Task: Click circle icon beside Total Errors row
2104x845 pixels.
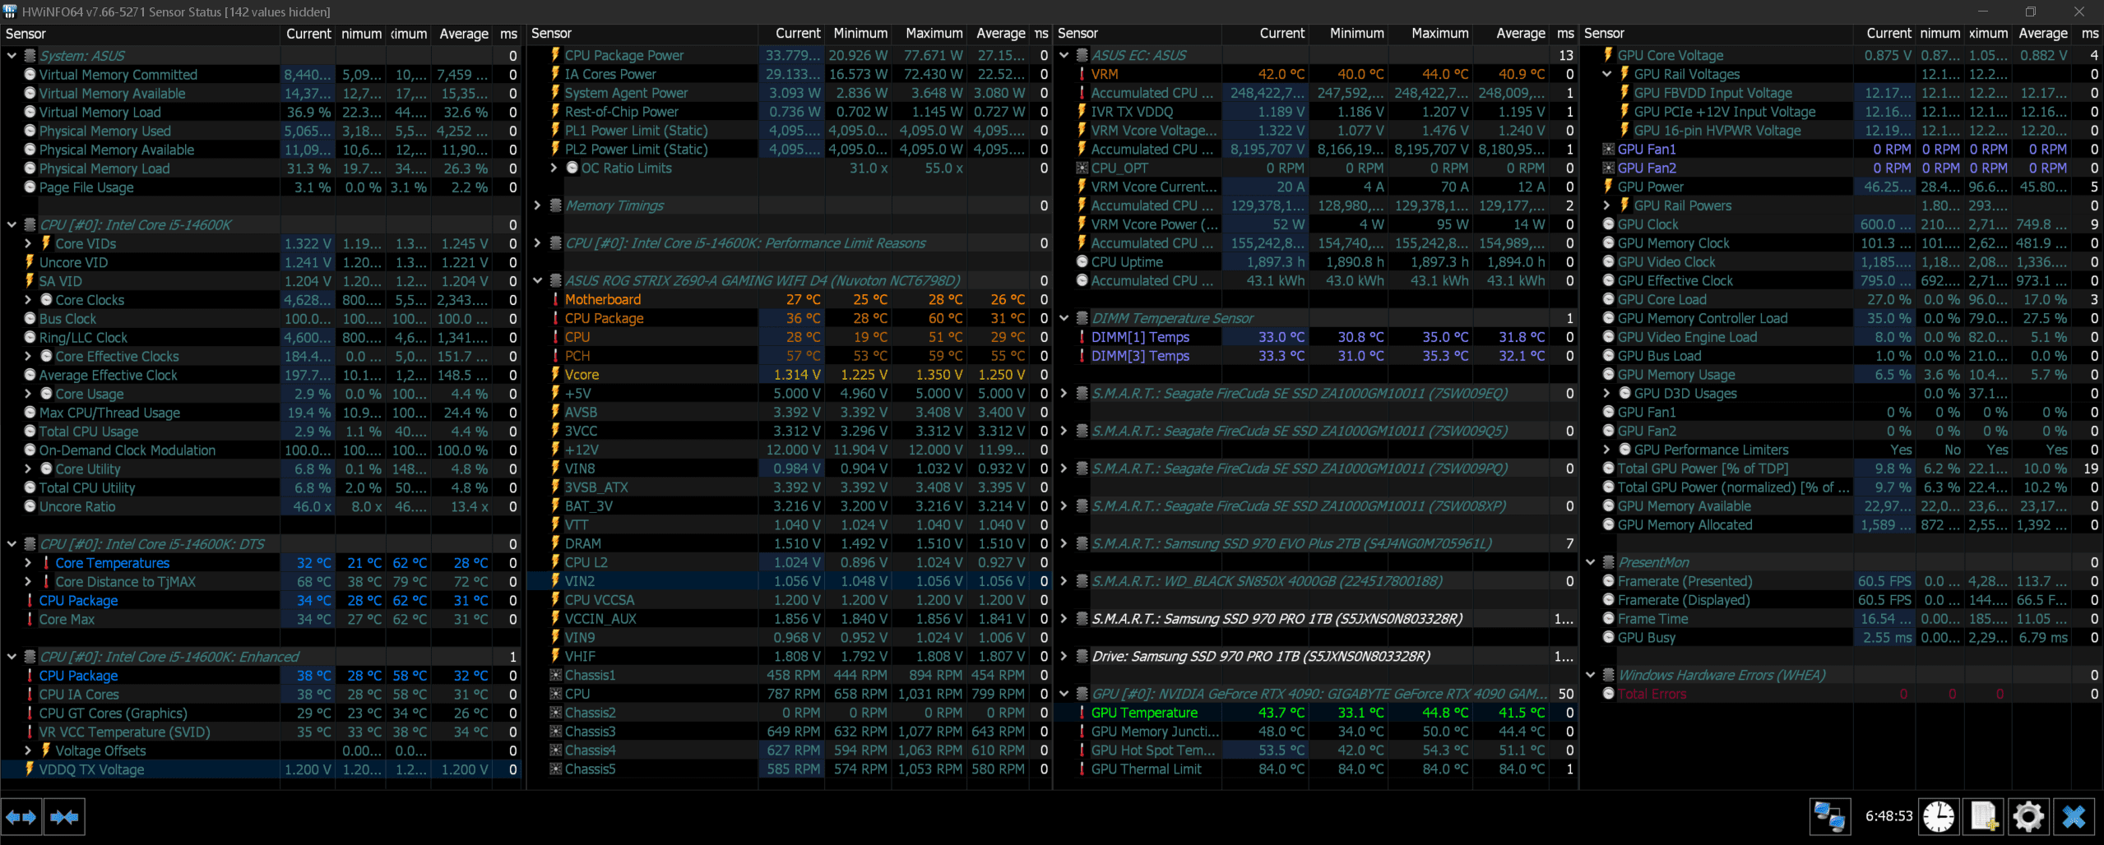Action: click(1608, 694)
